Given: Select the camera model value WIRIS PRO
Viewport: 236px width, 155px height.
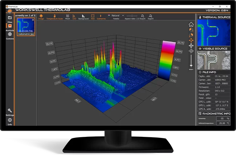Looking at the screenshot, I should pos(220,80).
